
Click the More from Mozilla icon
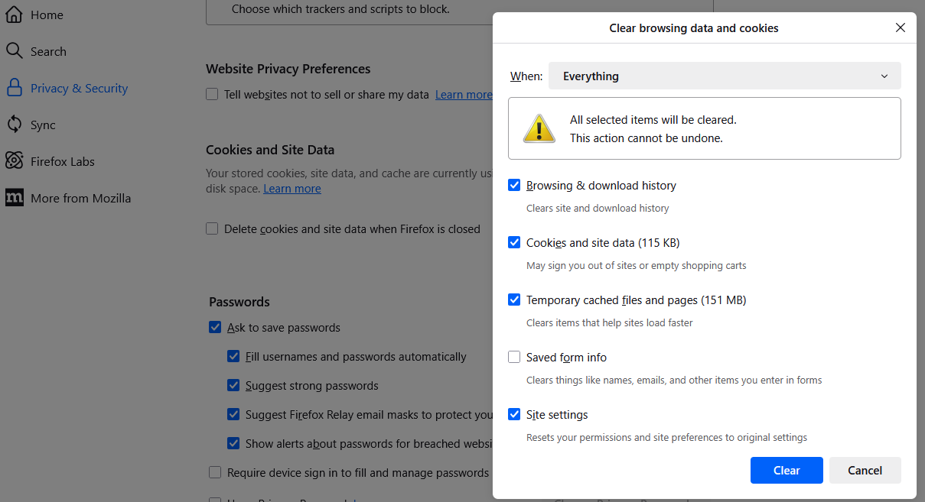coord(14,198)
